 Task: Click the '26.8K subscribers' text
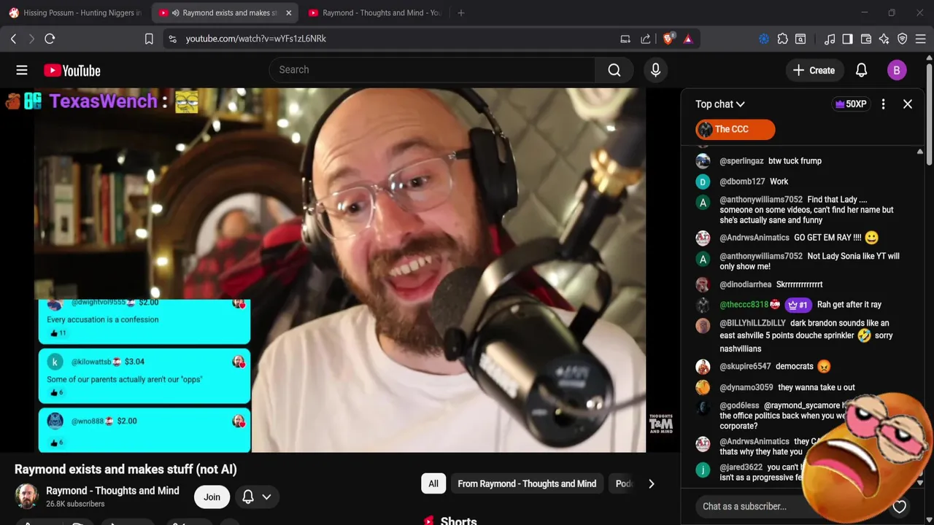[x=75, y=504]
